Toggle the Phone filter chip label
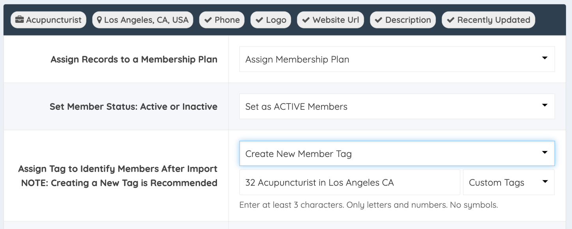 (227, 20)
